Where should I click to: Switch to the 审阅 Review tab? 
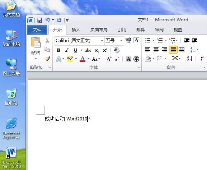coord(159,29)
